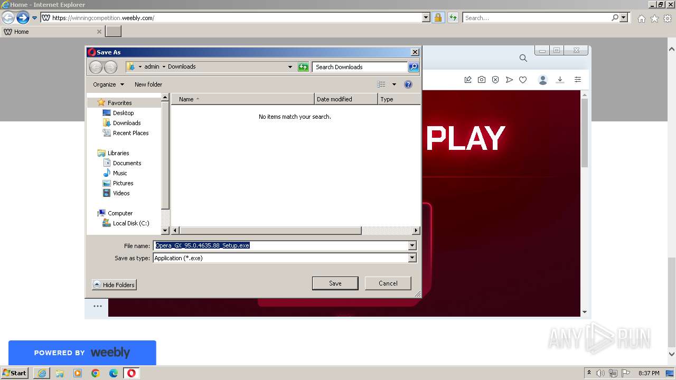The image size is (676, 380).
Task: Click navigation pane vertical scrollbar
Action: pos(165,156)
